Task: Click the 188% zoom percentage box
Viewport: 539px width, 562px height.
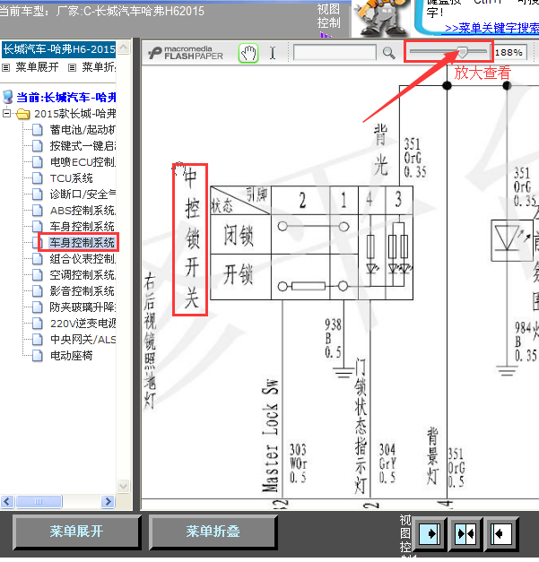Action: 509,52
